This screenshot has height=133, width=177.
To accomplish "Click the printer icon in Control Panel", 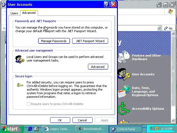I will click(124, 57).
